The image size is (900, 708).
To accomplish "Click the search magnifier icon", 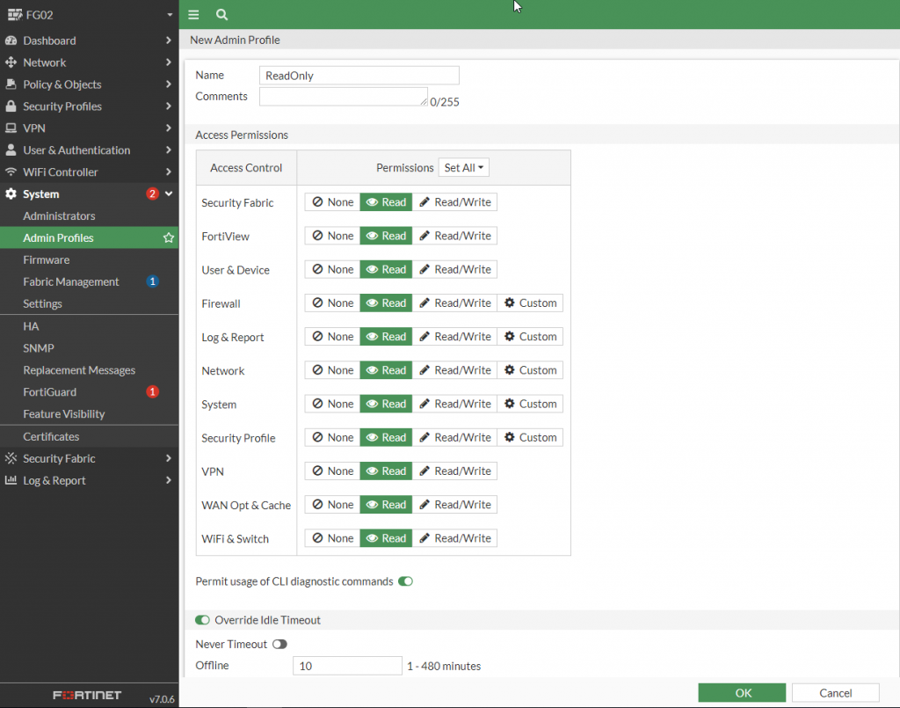I will tap(221, 15).
